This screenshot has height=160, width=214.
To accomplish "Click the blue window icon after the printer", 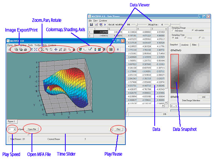I will click(x=32, y=49).
